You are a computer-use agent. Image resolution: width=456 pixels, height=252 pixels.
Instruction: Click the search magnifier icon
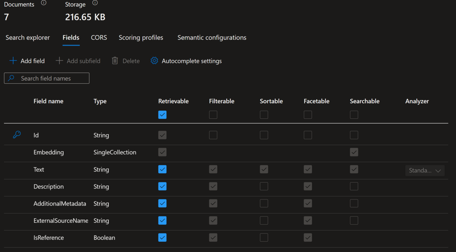(11, 78)
